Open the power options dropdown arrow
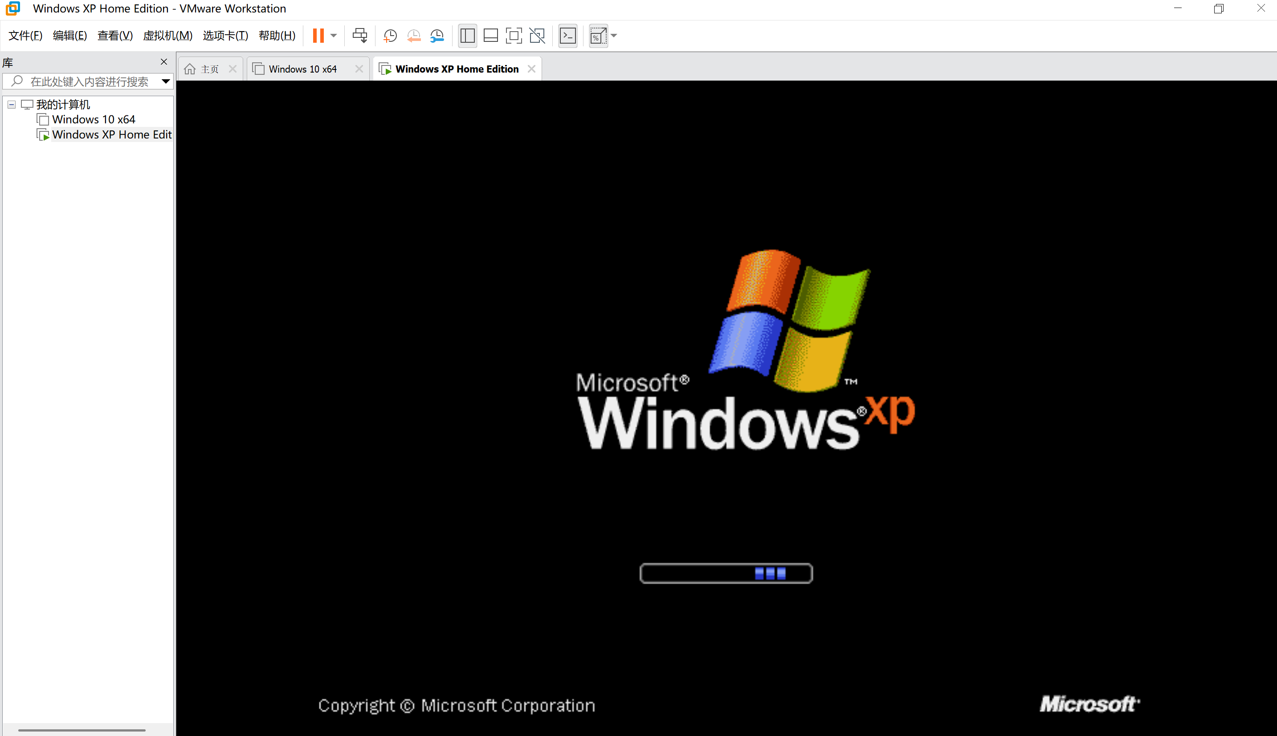This screenshot has height=736, width=1277. pos(334,35)
